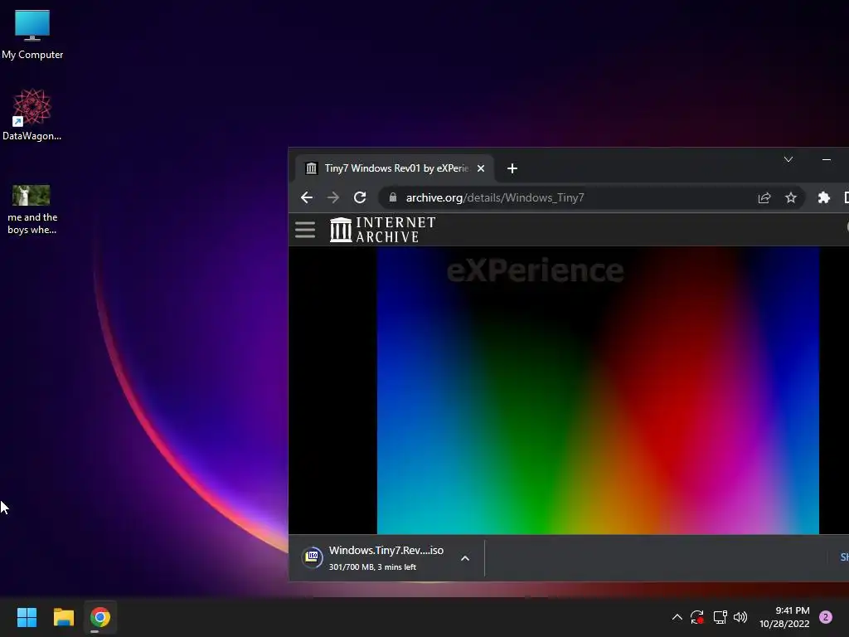Click the ISO file icon in downloads bar
The image size is (849, 637).
tap(312, 557)
